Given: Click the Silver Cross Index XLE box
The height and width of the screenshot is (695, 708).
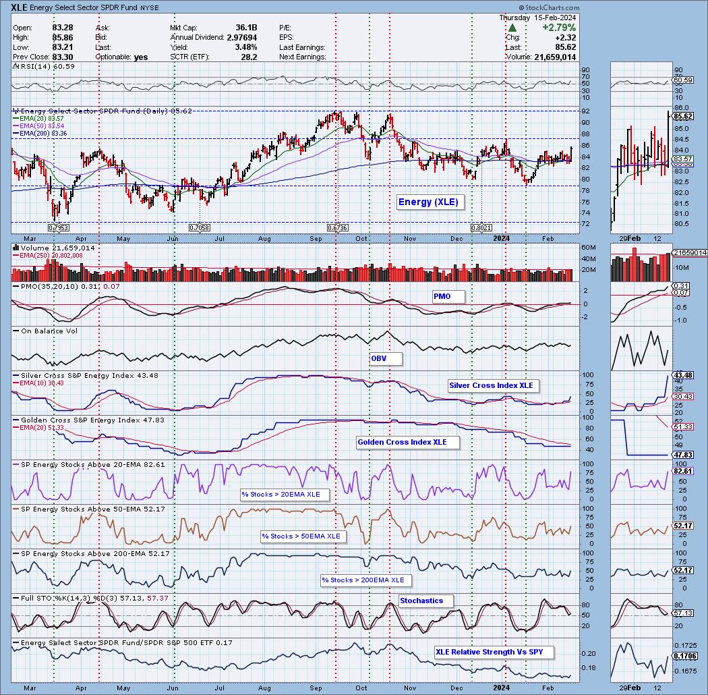Looking at the screenshot, I should coord(494,385).
